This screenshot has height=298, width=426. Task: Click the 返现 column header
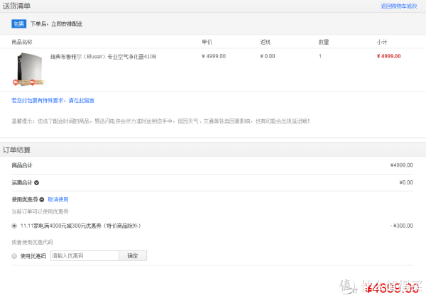(x=265, y=42)
